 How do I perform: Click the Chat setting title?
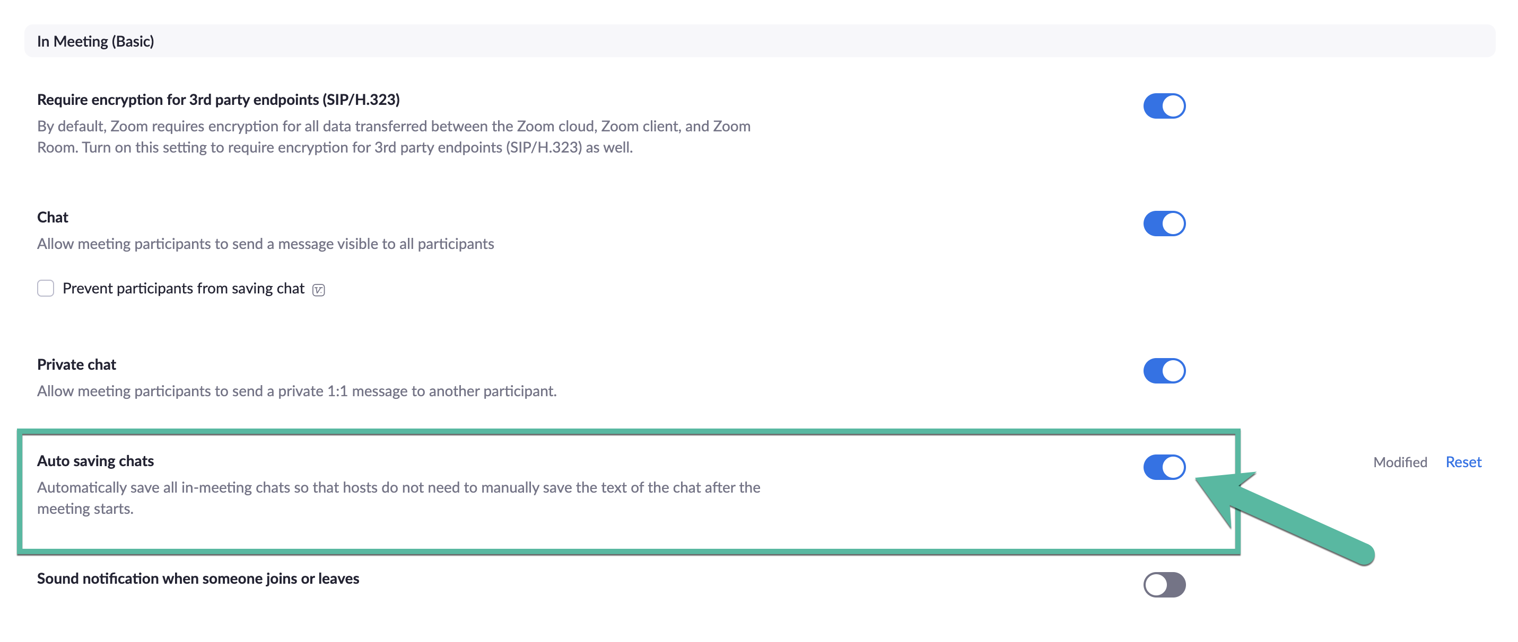53,217
